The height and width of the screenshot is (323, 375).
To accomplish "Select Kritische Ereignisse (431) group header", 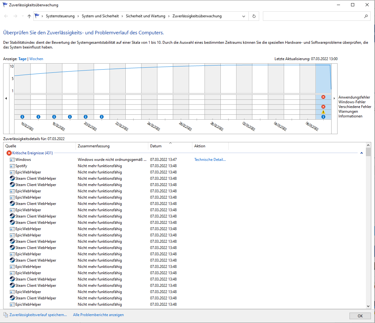I will pos(32,153).
